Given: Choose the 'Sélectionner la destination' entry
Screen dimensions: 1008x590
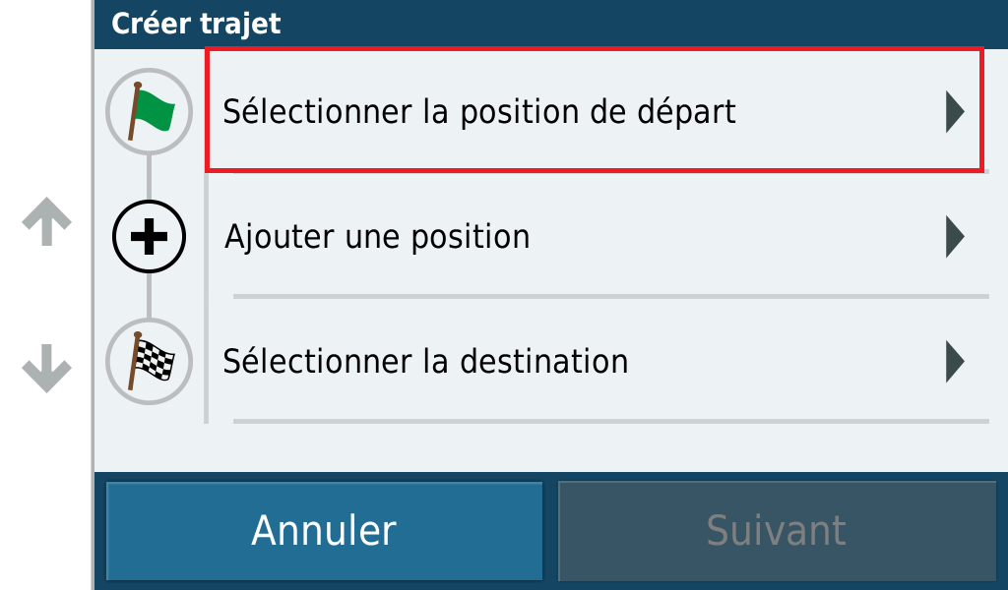Looking at the screenshot, I should pyautogui.click(x=598, y=361).
